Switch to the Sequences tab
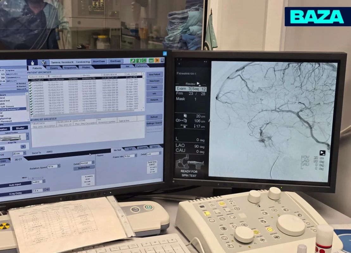The height and width of the screenshot is (253, 351). pyautogui.click(x=70, y=68)
